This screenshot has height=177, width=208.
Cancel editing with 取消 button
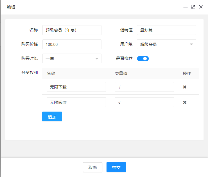tap(93, 167)
